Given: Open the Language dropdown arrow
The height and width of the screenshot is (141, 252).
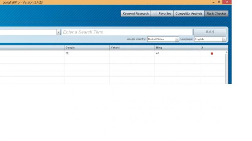Looking at the screenshot, I should (224, 39).
